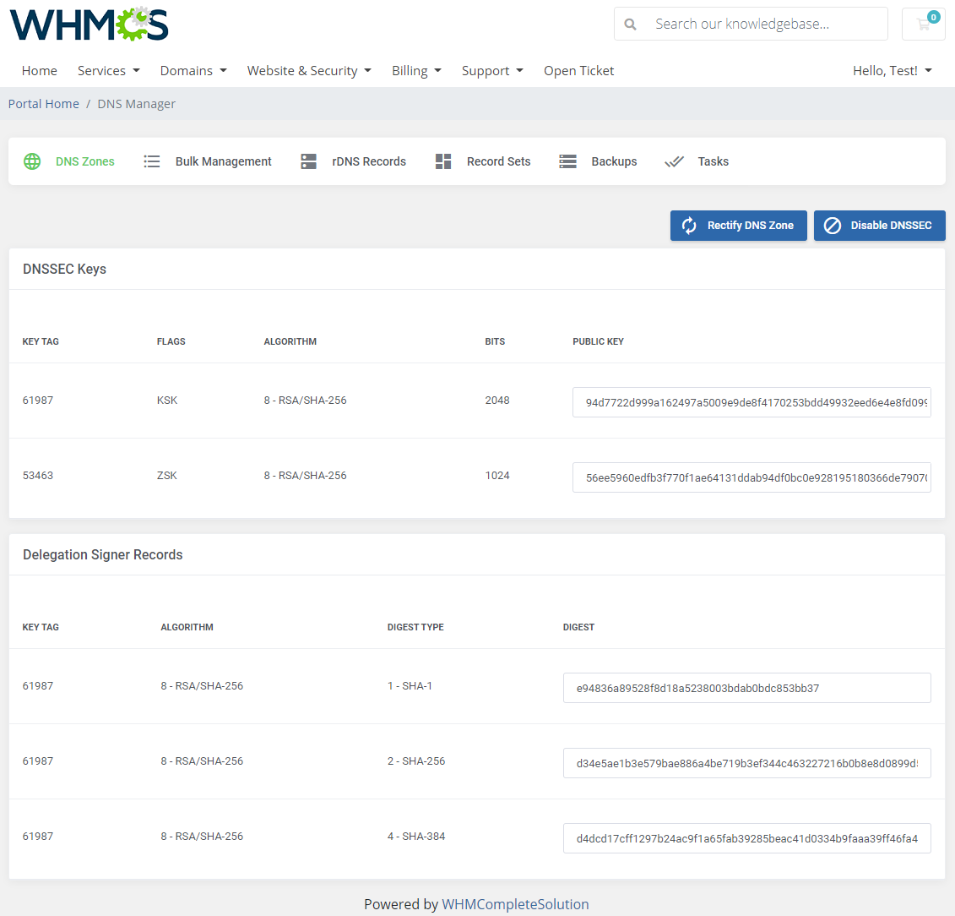The height and width of the screenshot is (916, 955).
Task: Select the DNS Zones globe icon
Action: click(32, 161)
